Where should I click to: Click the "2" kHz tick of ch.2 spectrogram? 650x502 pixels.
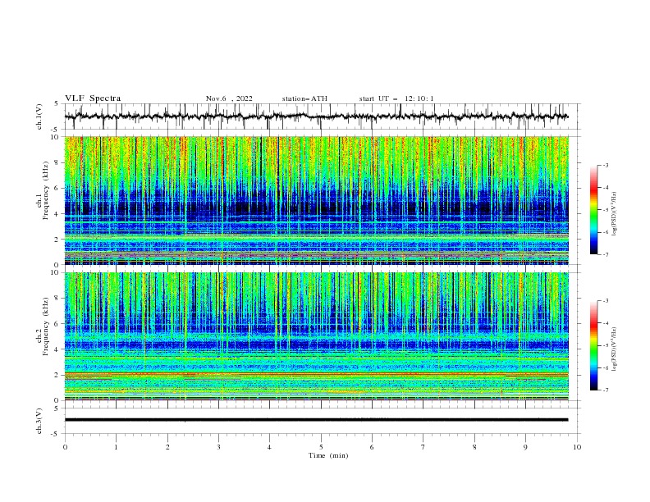coord(57,375)
